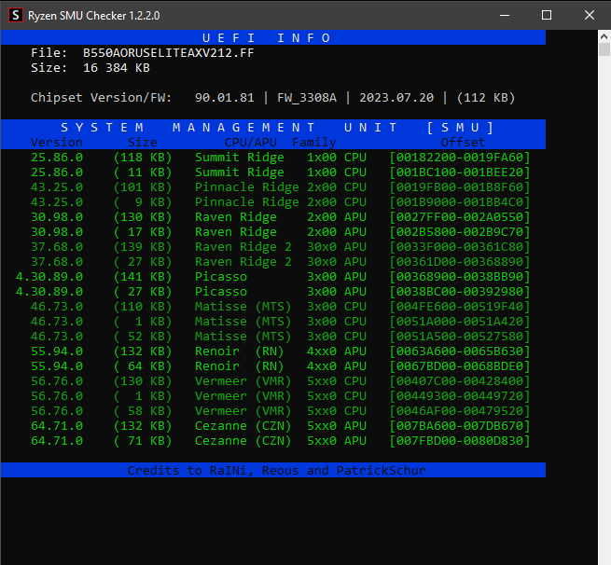This screenshot has height=565, width=611.
Task: Click the System Management Unit header
Action: [x=272, y=128]
